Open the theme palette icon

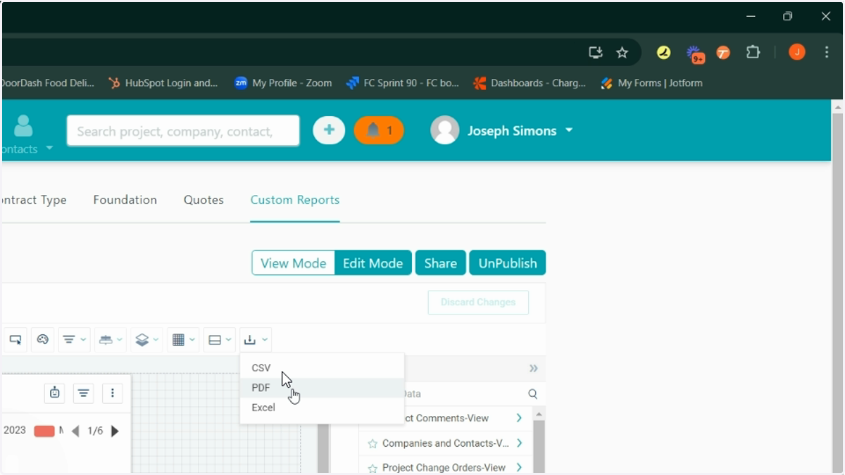[42, 340]
